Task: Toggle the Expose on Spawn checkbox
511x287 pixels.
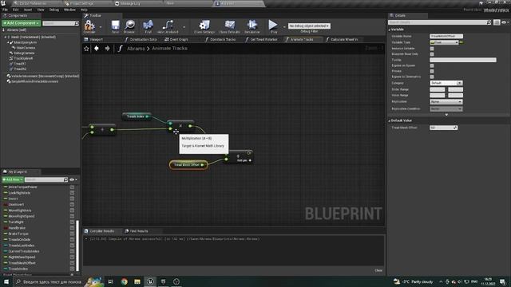Action: click(x=432, y=65)
